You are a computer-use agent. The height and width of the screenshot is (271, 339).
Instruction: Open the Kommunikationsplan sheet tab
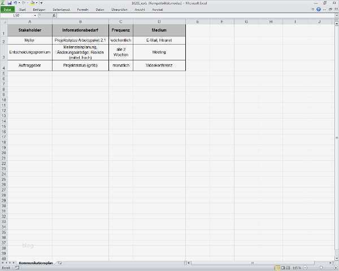coord(36,263)
